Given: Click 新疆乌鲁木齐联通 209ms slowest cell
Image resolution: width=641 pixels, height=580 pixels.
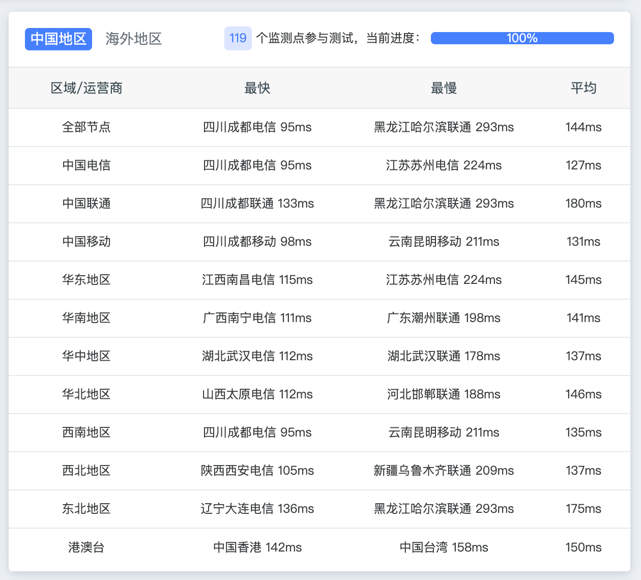Looking at the screenshot, I should pyautogui.click(x=444, y=470).
